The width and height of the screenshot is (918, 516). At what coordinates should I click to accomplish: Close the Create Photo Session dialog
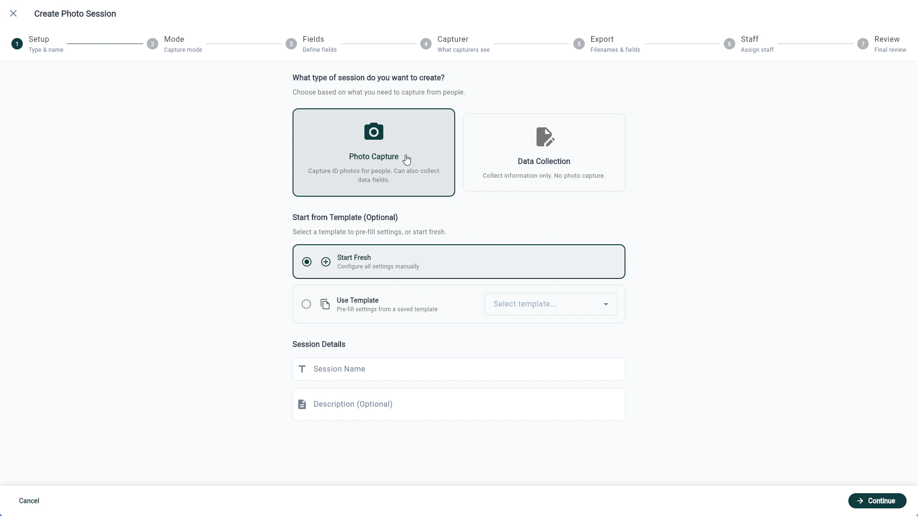pos(13,14)
